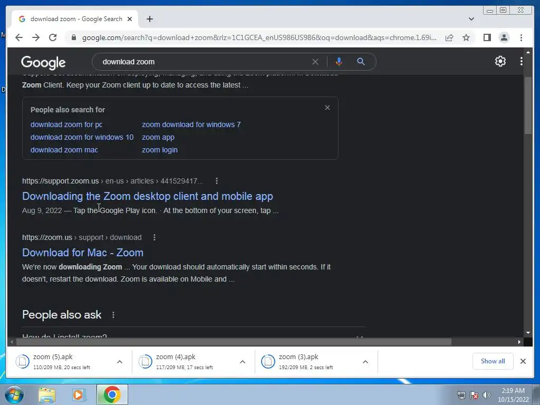The image size is (540, 405).
Task: Click the horizontal scroll right arrow
Action: [x=519, y=342]
